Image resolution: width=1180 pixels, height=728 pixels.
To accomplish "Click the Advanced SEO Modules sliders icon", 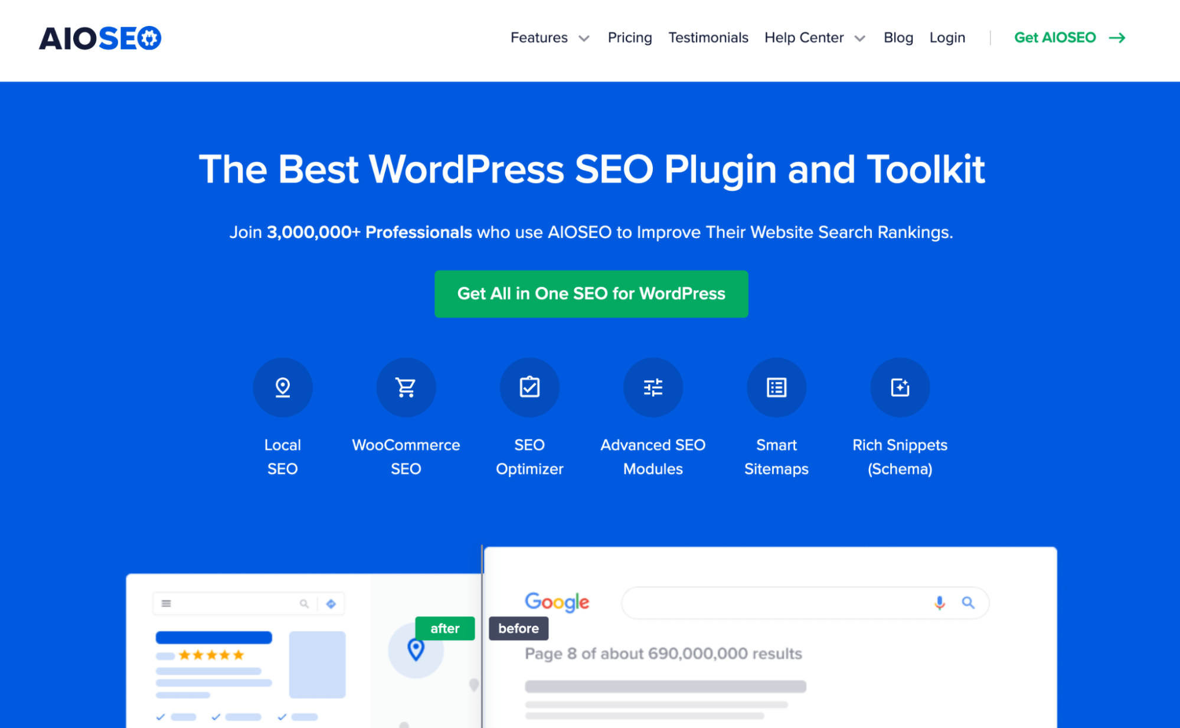I will pos(653,387).
